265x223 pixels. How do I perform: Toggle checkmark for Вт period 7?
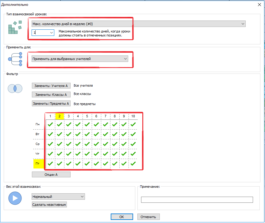[106, 134]
